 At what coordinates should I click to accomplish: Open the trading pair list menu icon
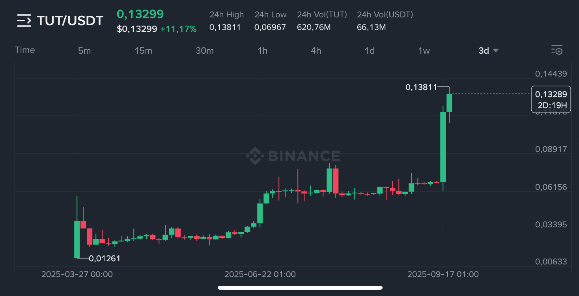point(24,21)
